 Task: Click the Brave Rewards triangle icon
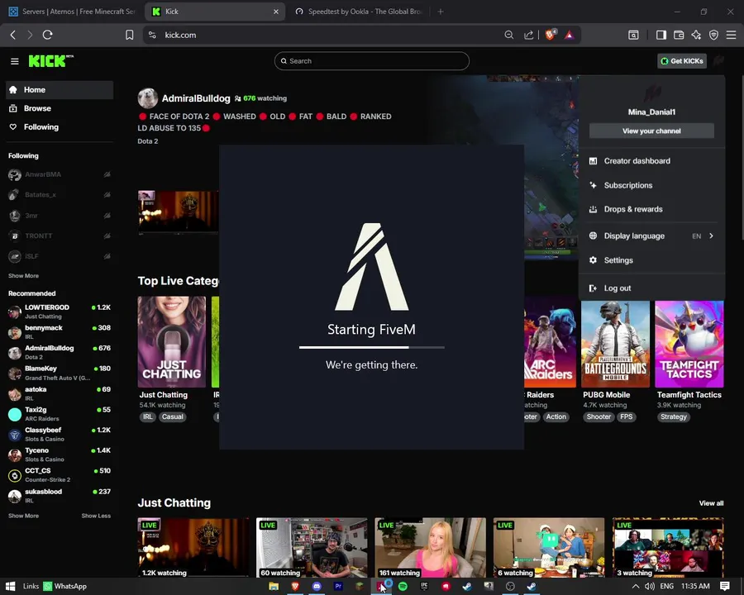pyautogui.click(x=570, y=35)
